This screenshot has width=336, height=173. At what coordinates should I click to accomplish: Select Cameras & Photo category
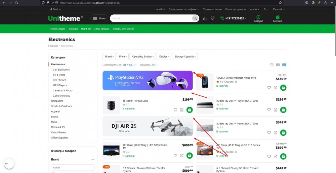click(62, 90)
